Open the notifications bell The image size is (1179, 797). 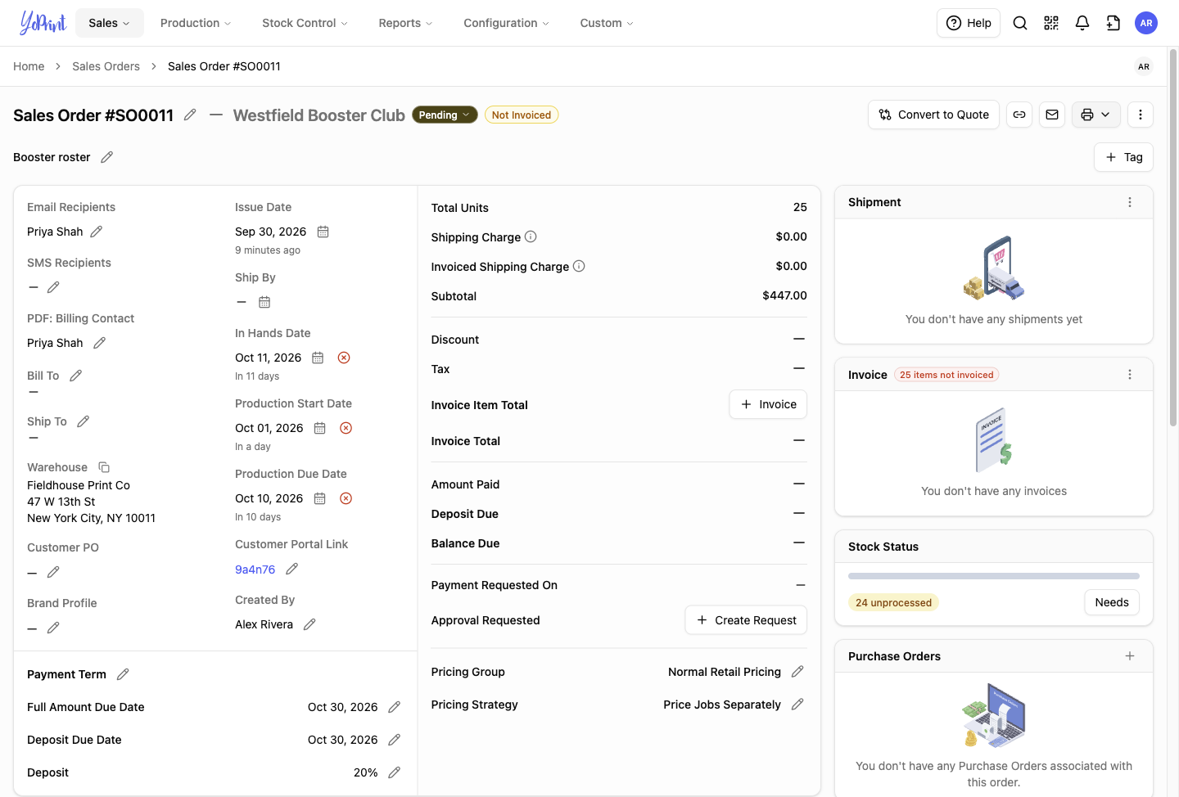coord(1082,23)
